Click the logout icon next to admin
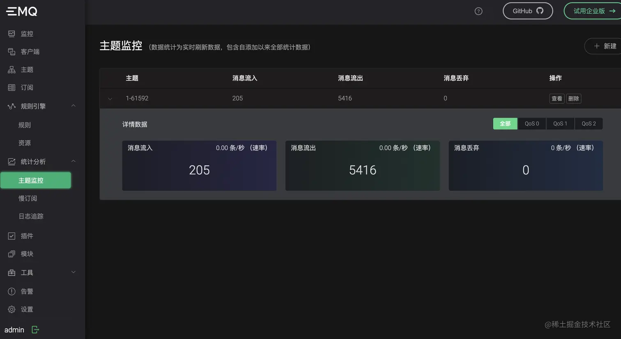This screenshot has height=339, width=621. pos(35,330)
